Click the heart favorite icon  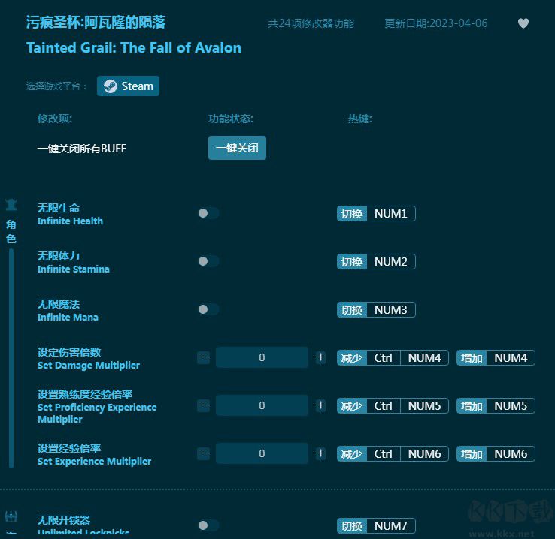tap(523, 23)
